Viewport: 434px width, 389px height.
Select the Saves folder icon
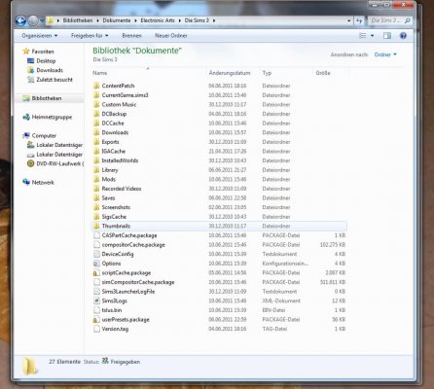click(x=96, y=198)
